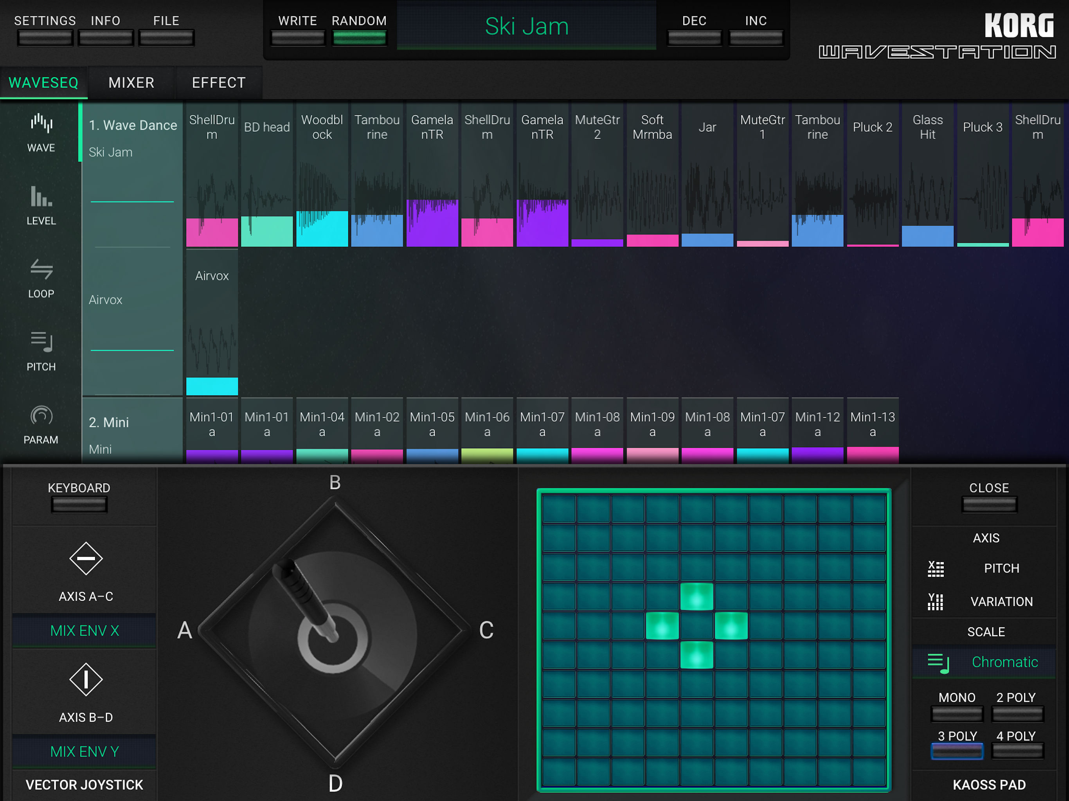Select the WAVE sidebar icon

point(41,124)
